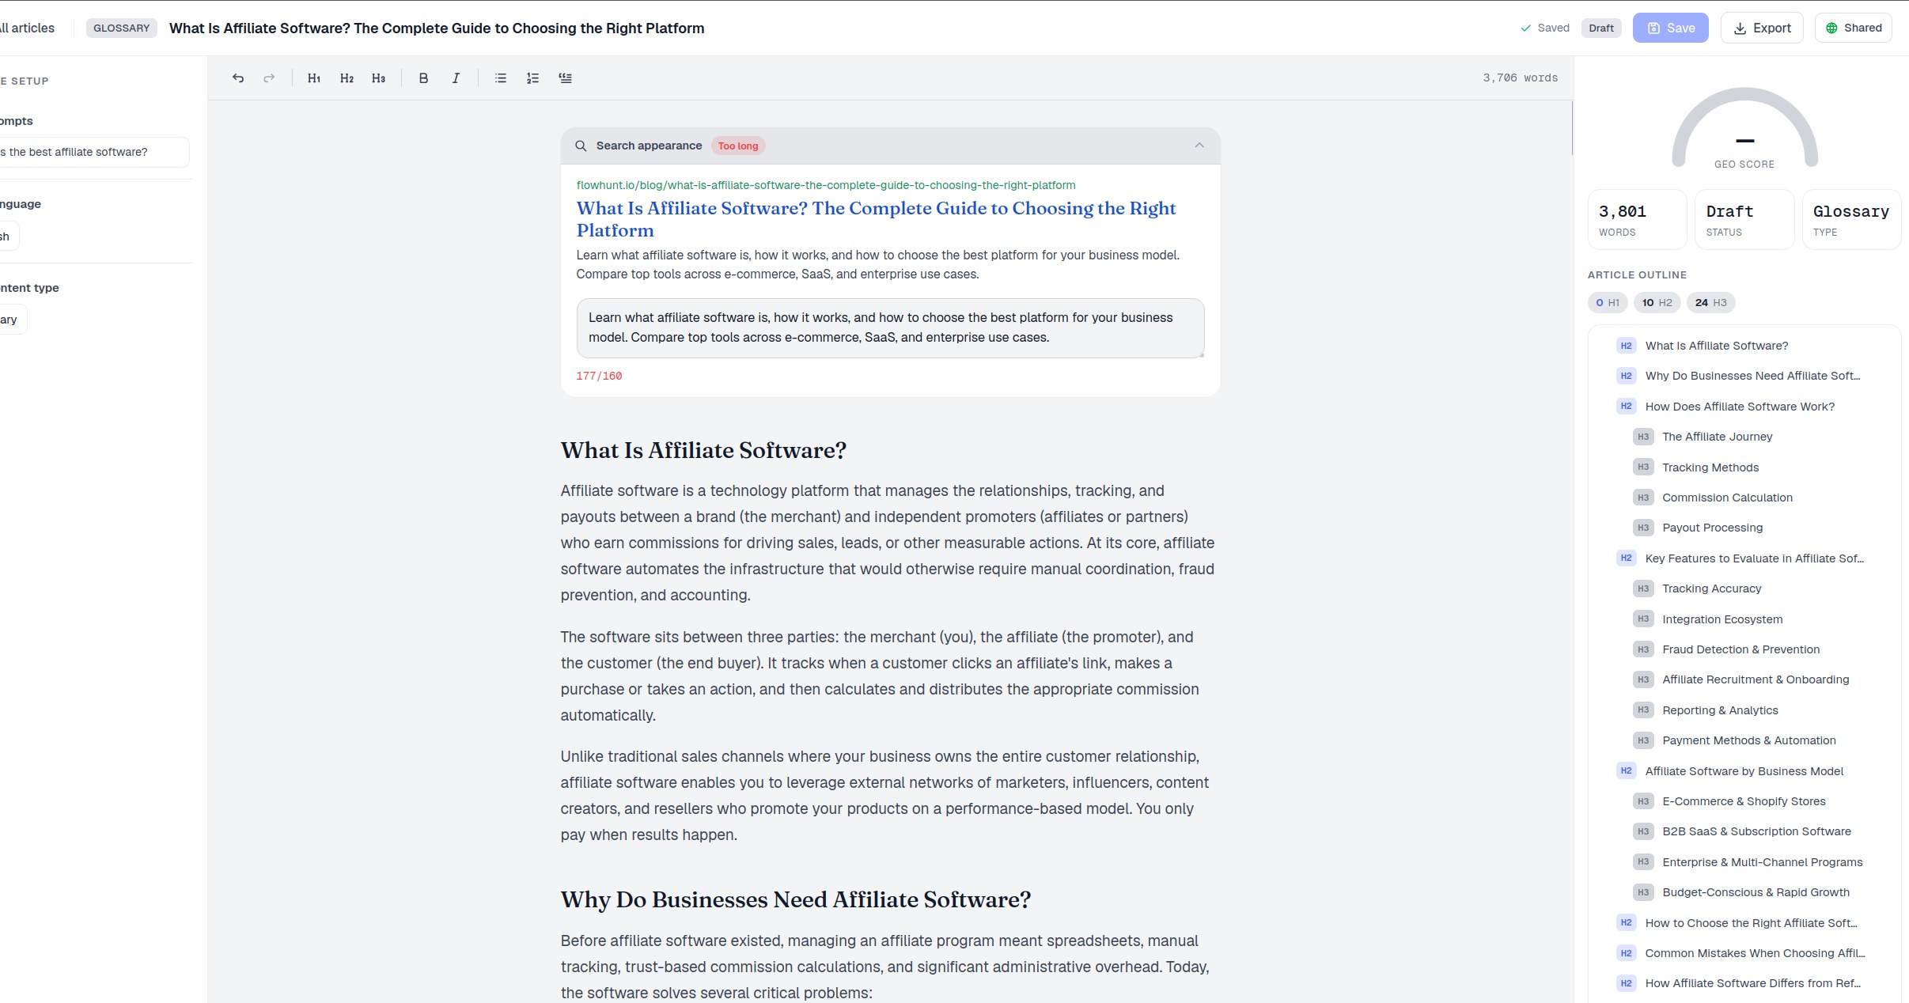
Task: Filter outline by 10 H2 headings
Action: (1657, 303)
